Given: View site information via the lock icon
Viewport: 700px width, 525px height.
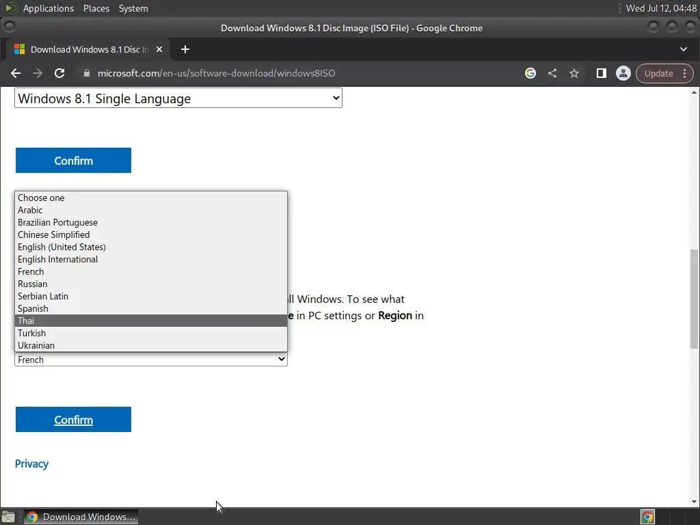Looking at the screenshot, I should (87, 73).
